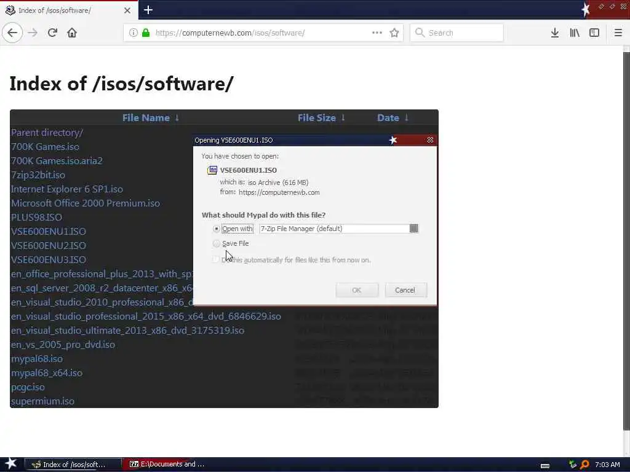
Task: Open the supermium.iso link
Action: click(42, 401)
